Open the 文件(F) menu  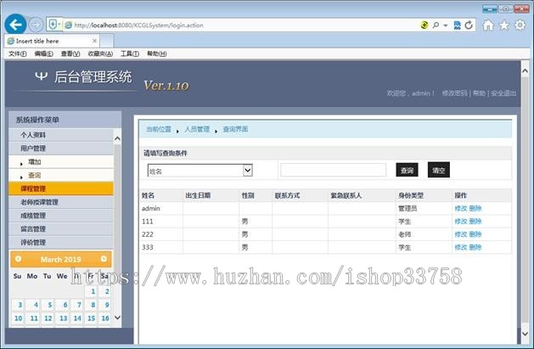(x=17, y=53)
